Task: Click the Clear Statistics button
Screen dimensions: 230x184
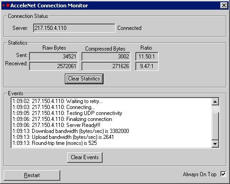Action: click(84, 79)
